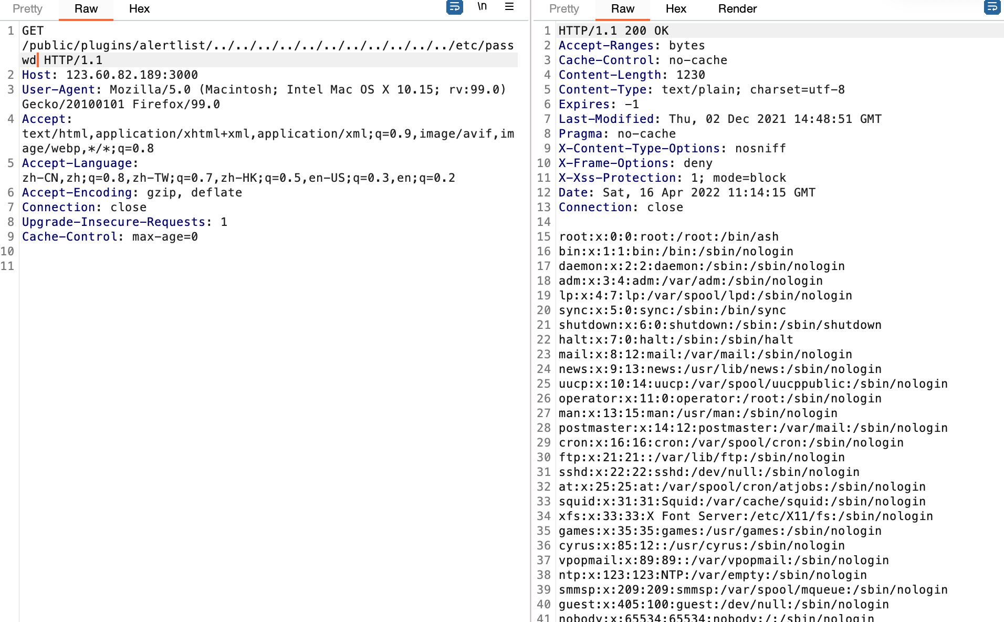The height and width of the screenshot is (622, 1004).
Task: Switch the request view to Pretty
Action: click(27, 8)
